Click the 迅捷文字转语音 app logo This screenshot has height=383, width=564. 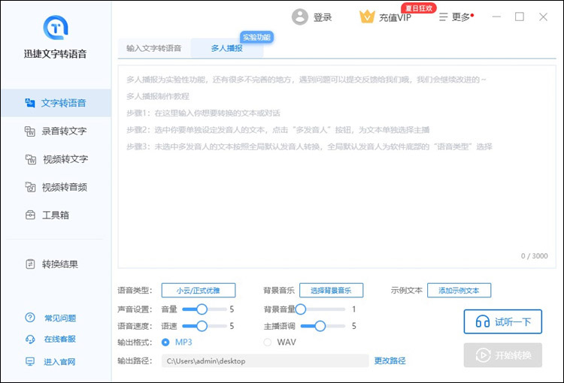(56, 27)
